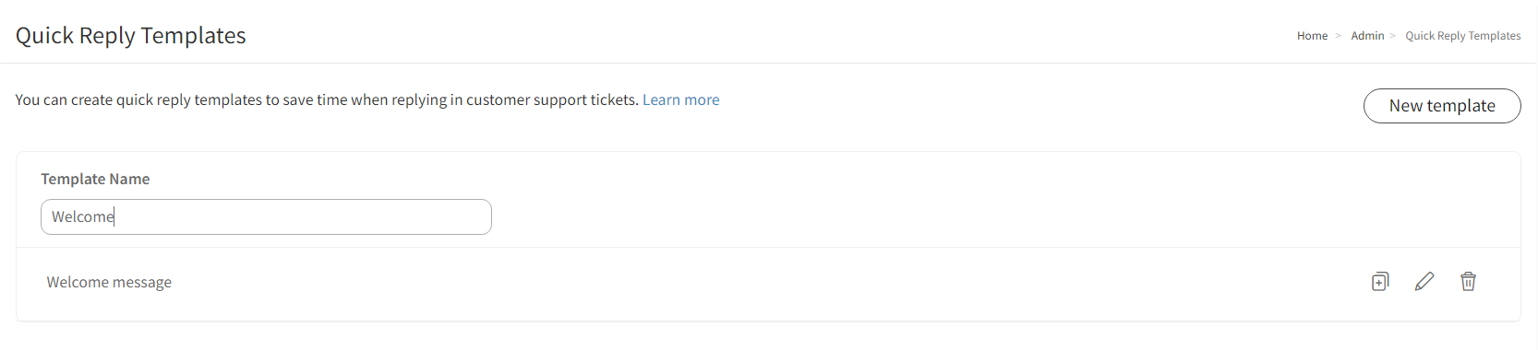The image size is (1538, 350).
Task: Open the Learn more link
Action: 681,99
